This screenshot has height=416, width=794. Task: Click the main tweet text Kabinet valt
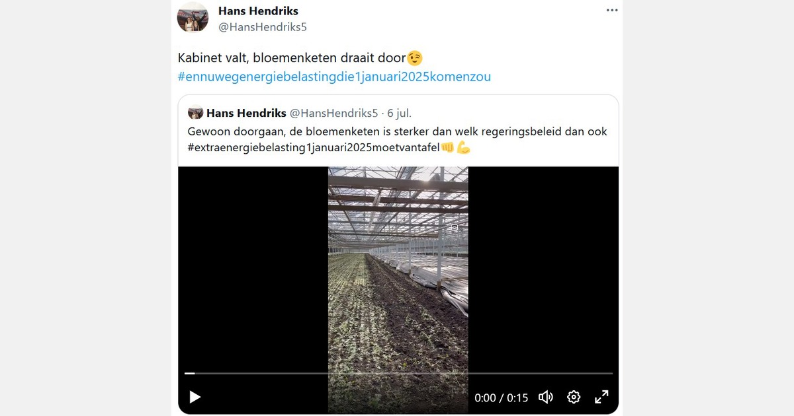pos(212,59)
